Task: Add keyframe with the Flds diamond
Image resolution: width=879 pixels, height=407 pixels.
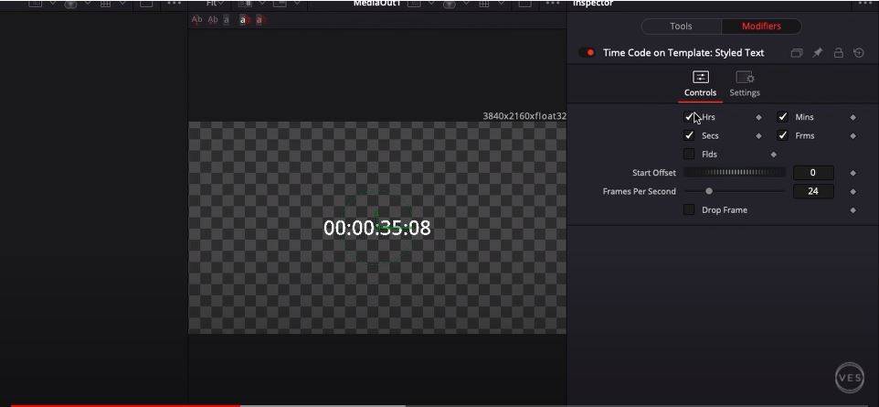Action: 774,155
